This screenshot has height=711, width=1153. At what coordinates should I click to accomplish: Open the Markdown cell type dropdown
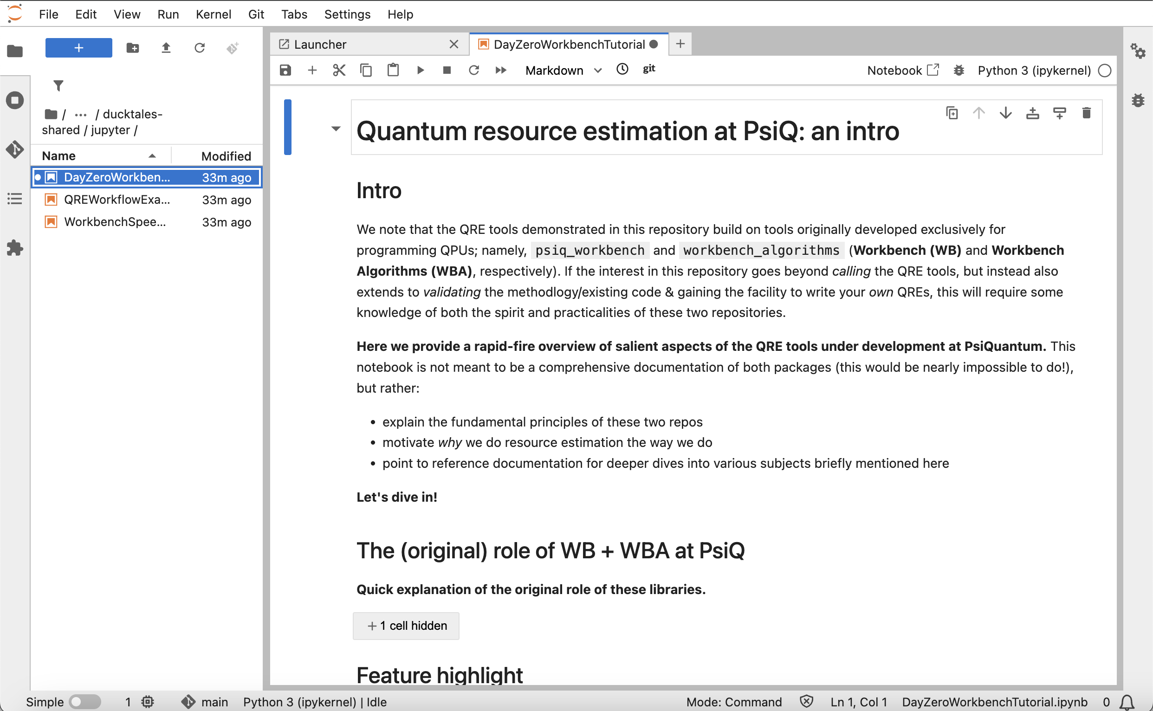pos(563,71)
